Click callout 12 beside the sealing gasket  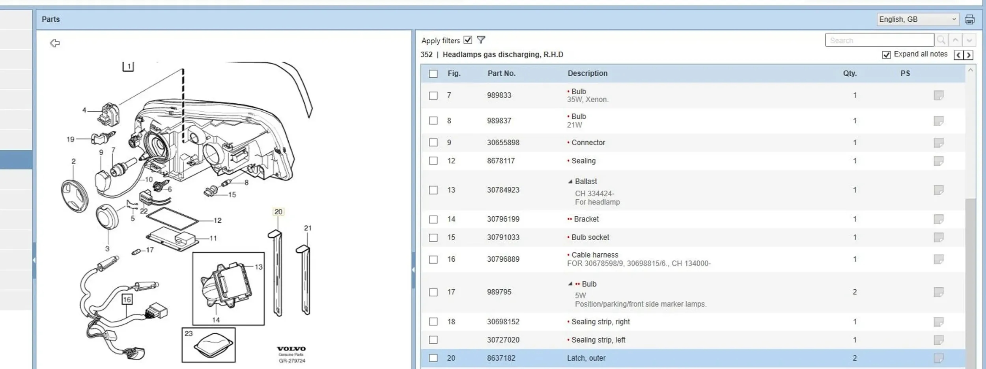218,221
